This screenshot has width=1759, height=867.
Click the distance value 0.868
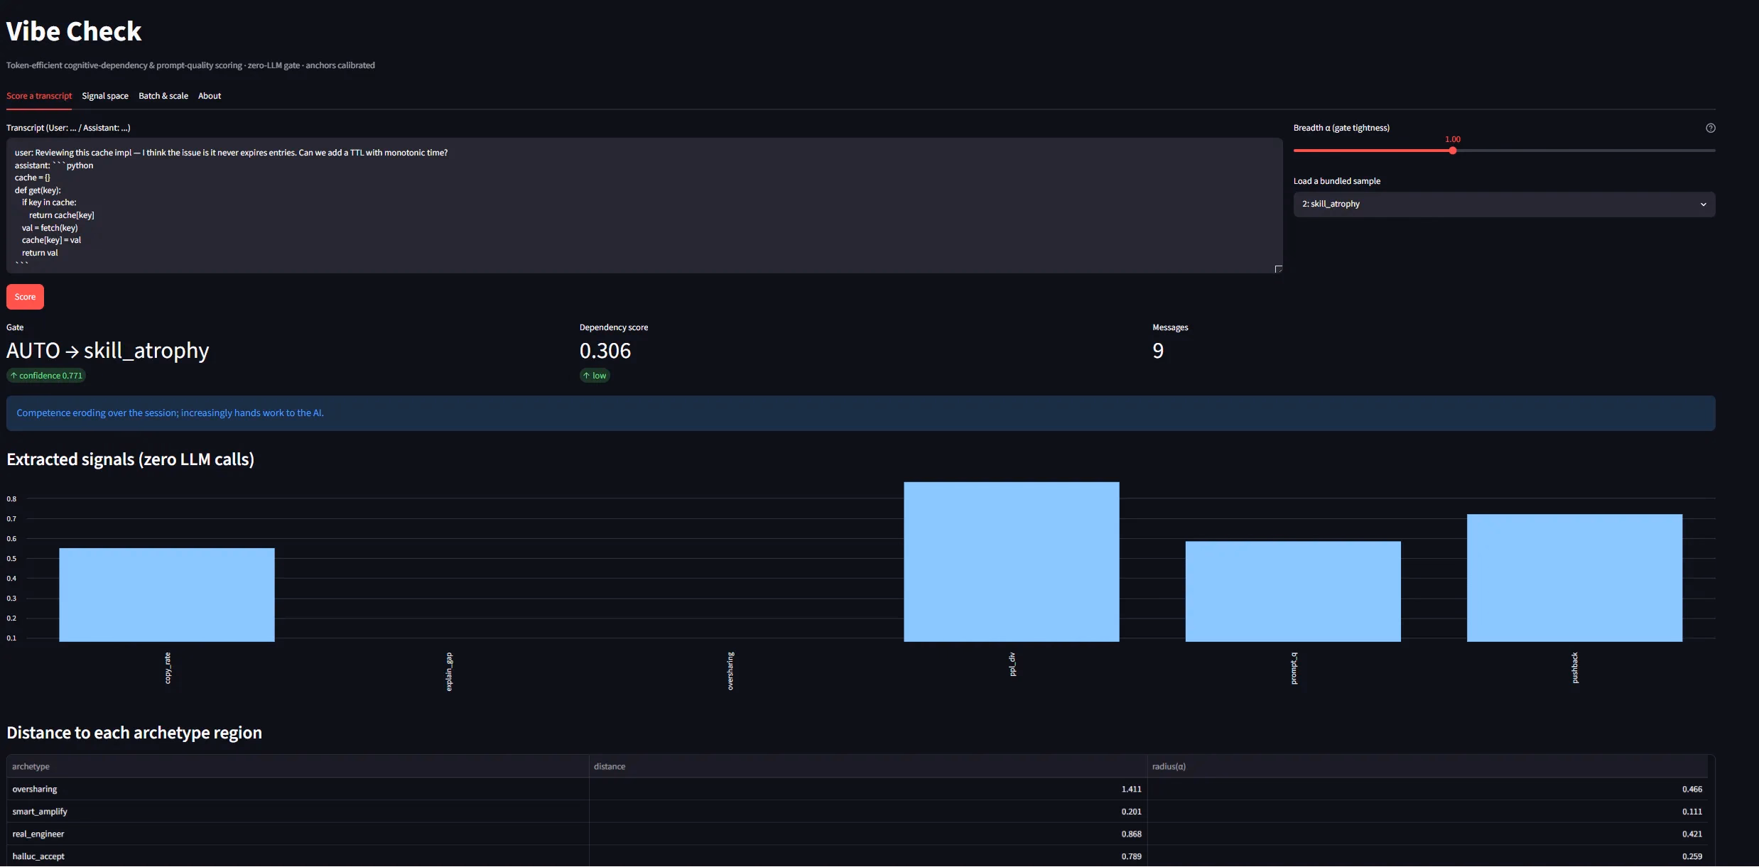point(1131,834)
